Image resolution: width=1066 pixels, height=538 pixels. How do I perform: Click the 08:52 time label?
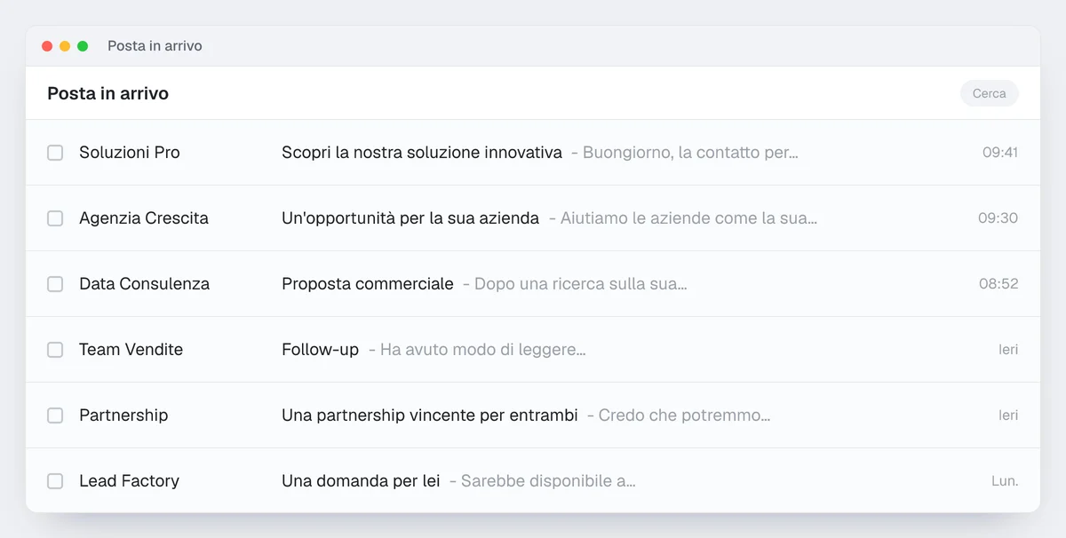tap(998, 284)
